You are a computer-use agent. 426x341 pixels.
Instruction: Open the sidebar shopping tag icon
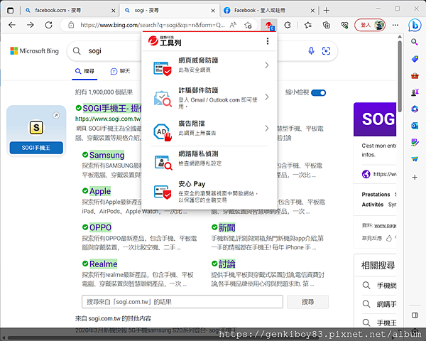coord(415,59)
